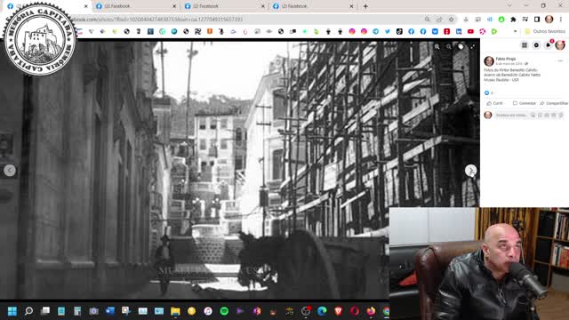The height and width of the screenshot is (320, 569).
Task: Open Fabio Pirajá profile name link
Action: point(506,59)
